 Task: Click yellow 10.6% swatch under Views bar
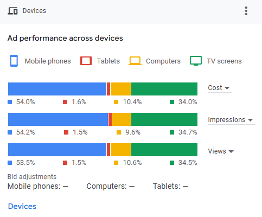(x=116, y=163)
